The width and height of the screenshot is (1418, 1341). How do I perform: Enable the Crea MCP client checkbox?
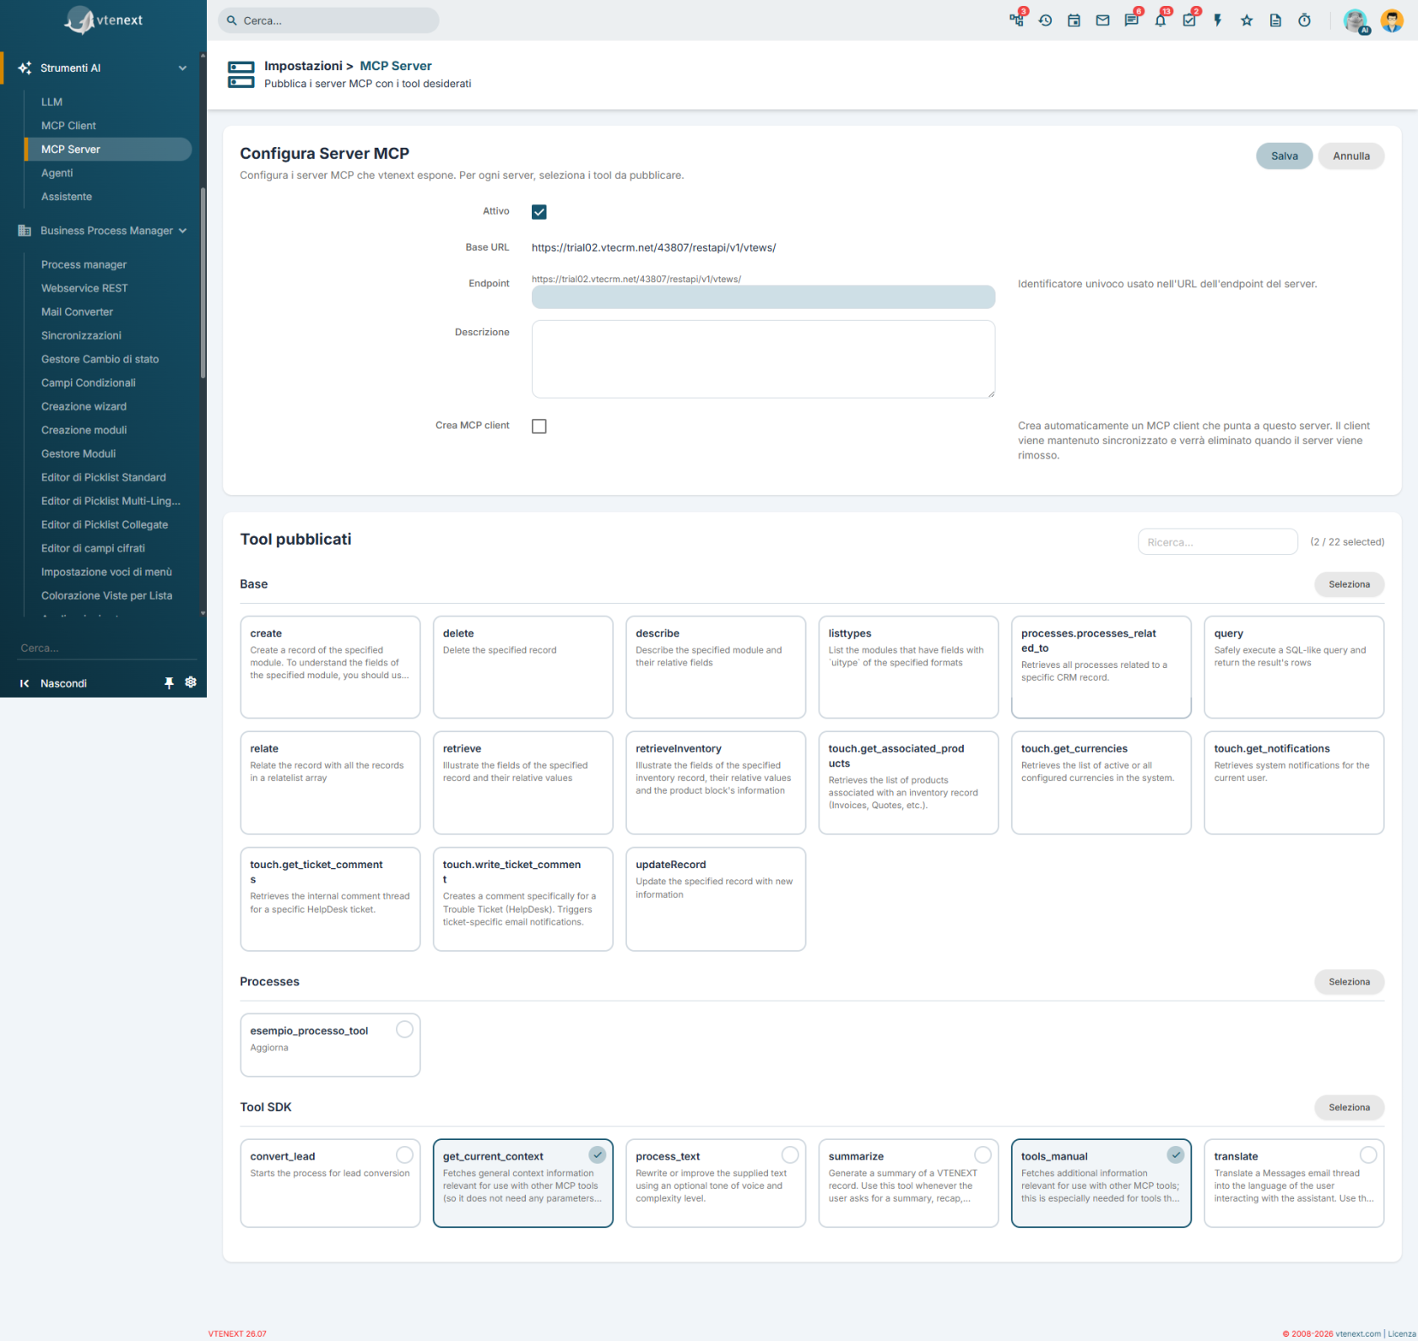click(x=539, y=426)
